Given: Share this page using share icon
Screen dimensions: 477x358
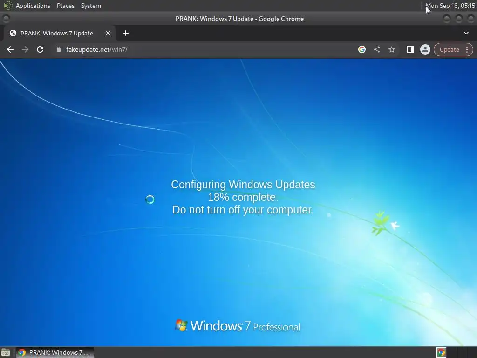Looking at the screenshot, I should point(376,49).
